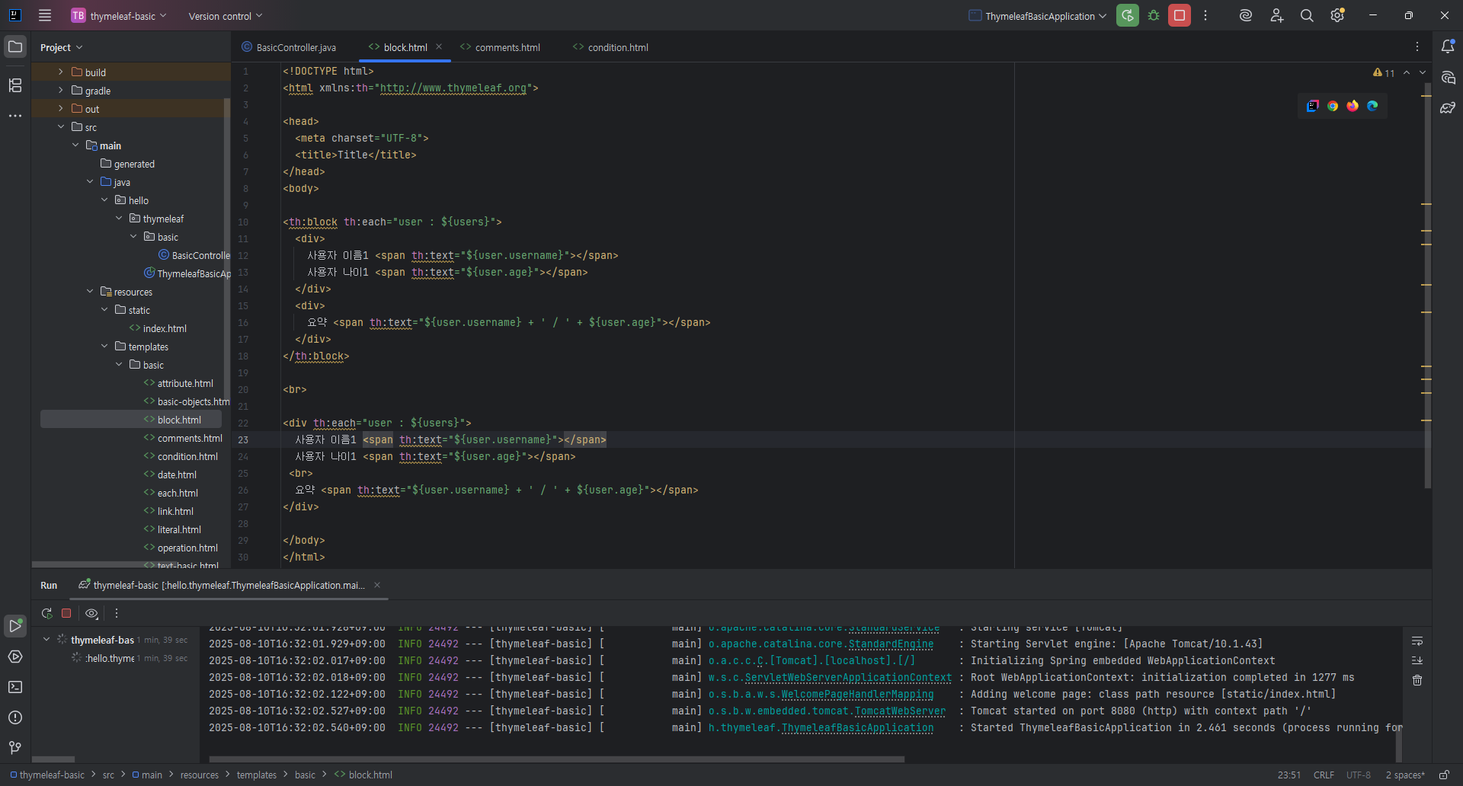The height and width of the screenshot is (786, 1463).
Task: Click the Debug bug icon in toolbar
Action: [1154, 16]
